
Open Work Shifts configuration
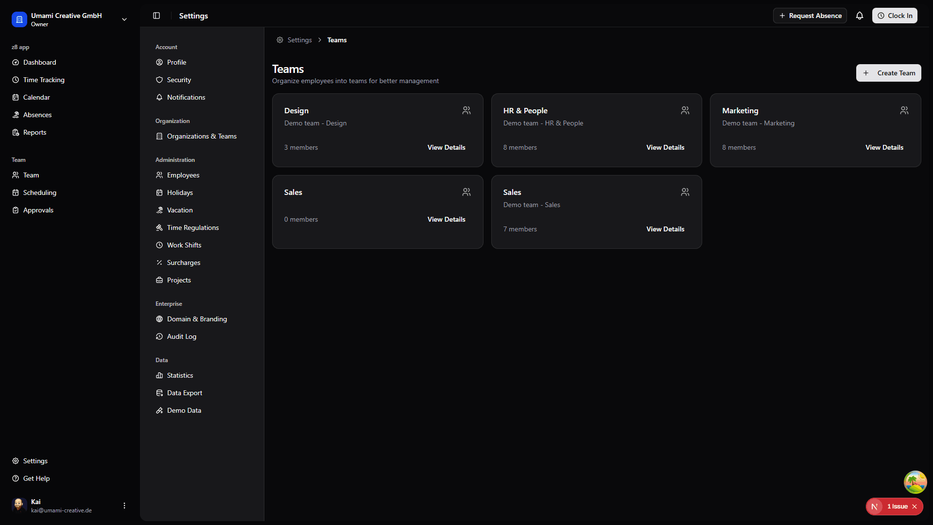(x=184, y=245)
